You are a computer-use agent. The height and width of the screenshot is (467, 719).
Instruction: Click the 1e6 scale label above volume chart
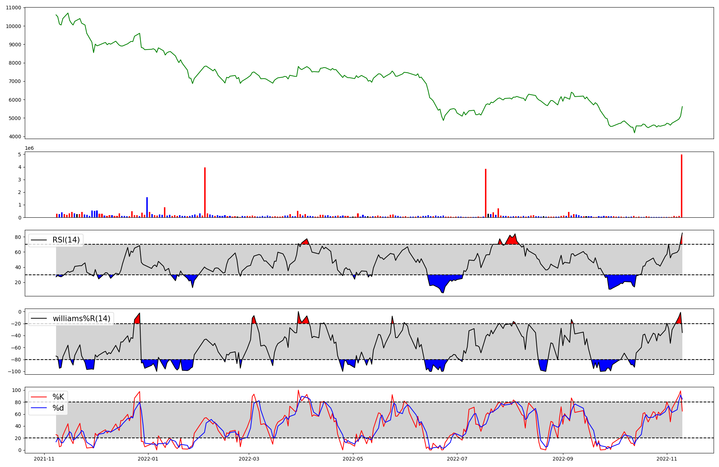[x=29, y=148]
